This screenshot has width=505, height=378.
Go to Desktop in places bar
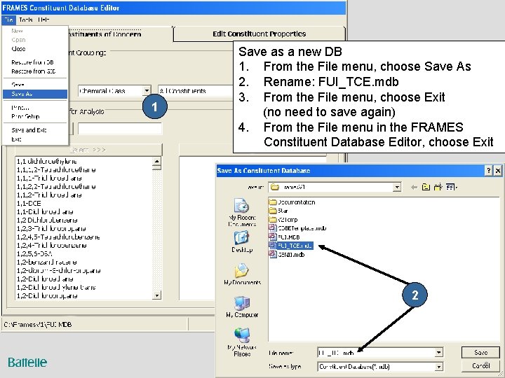coord(241,241)
